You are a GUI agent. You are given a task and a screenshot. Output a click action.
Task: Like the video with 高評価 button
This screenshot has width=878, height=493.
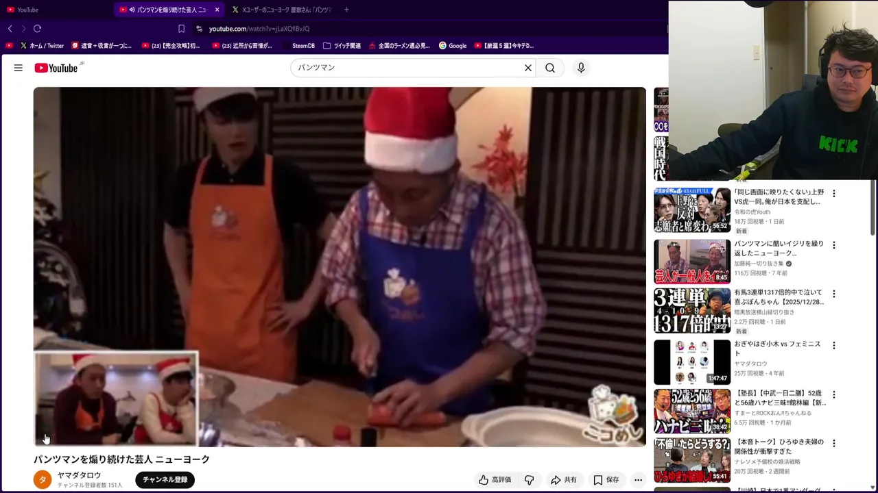pyautogui.click(x=495, y=480)
